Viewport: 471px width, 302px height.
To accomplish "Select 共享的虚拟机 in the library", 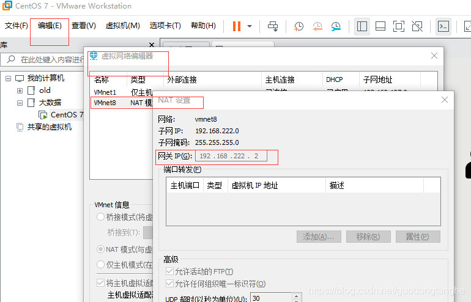I will tap(50, 127).
